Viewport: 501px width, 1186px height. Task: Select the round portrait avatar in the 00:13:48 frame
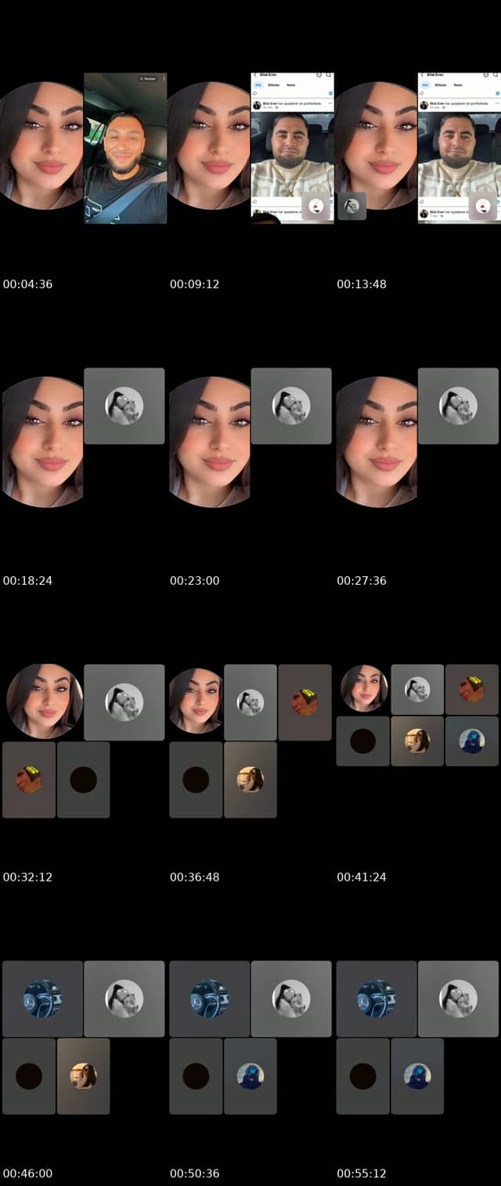[x=377, y=146]
